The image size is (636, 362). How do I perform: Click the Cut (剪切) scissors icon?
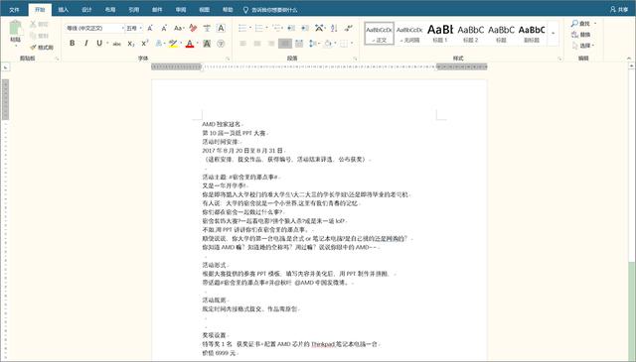pyautogui.click(x=33, y=24)
